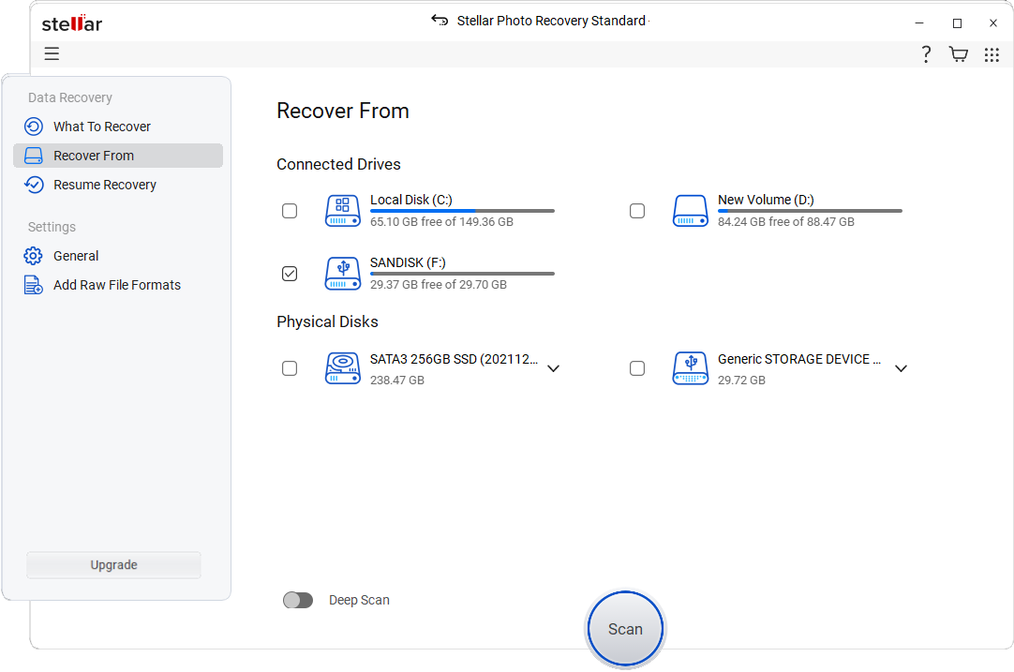
Task: Uncheck the SANDISK (F:) checkbox
Action: (x=290, y=273)
